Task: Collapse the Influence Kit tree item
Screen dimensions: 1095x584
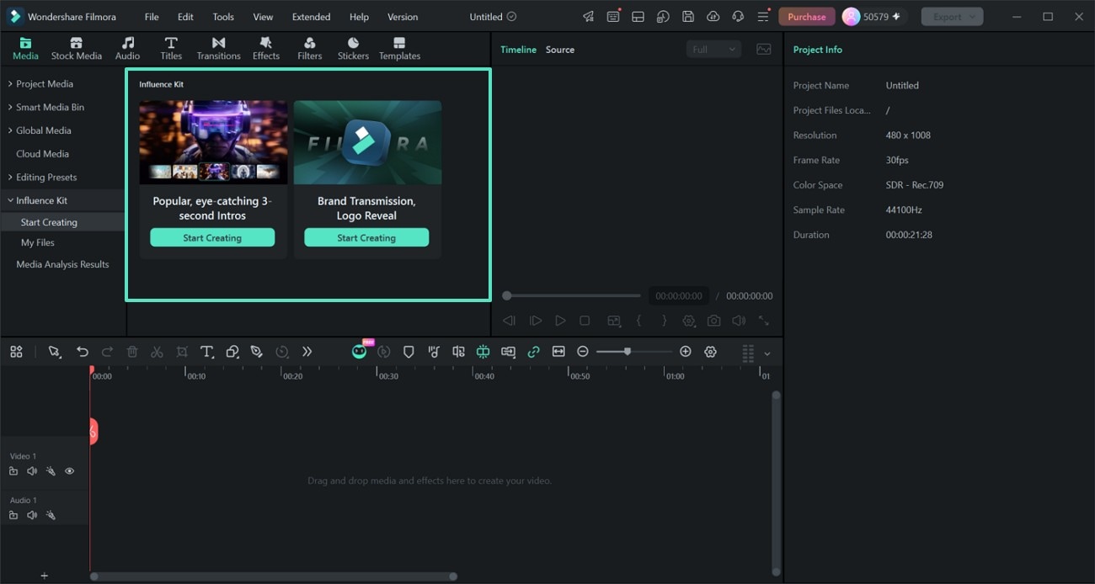Action: [x=10, y=200]
